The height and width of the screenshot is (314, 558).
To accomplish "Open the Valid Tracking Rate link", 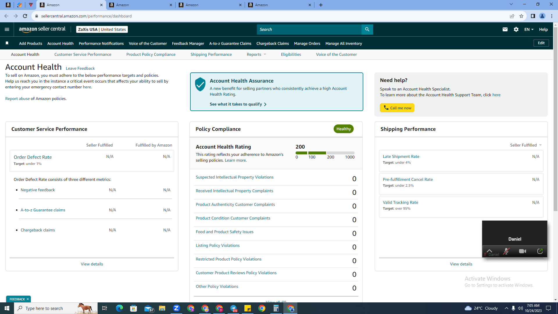I will click(400, 202).
